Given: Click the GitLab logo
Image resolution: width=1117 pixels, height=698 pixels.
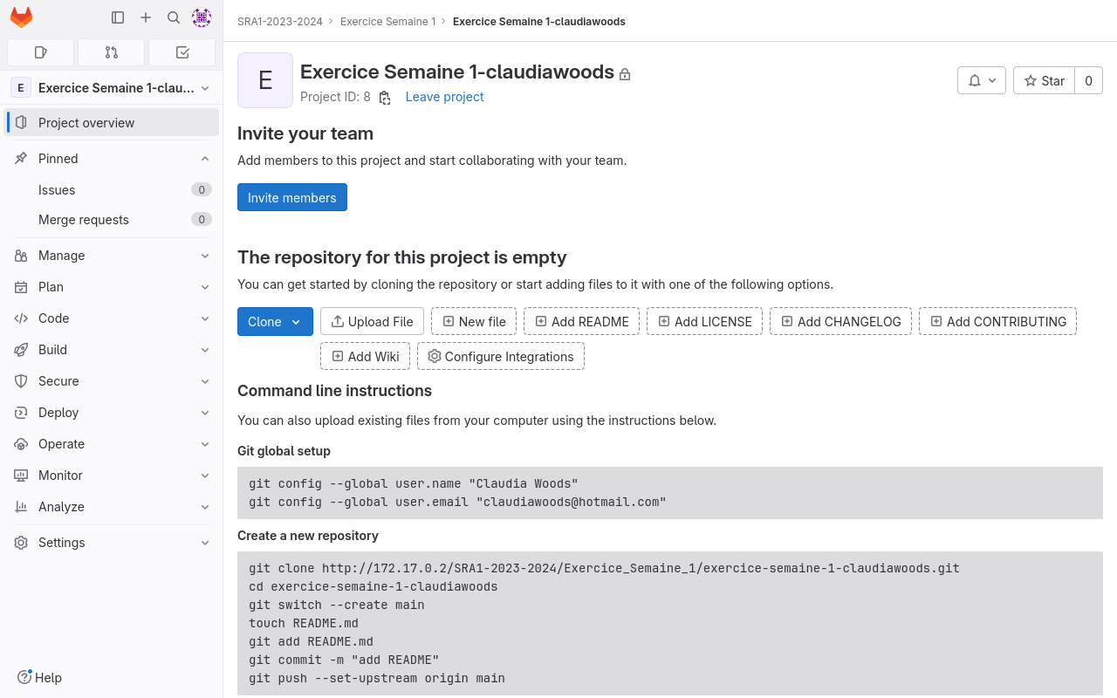Looking at the screenshot, I should [x=21, y=17].
